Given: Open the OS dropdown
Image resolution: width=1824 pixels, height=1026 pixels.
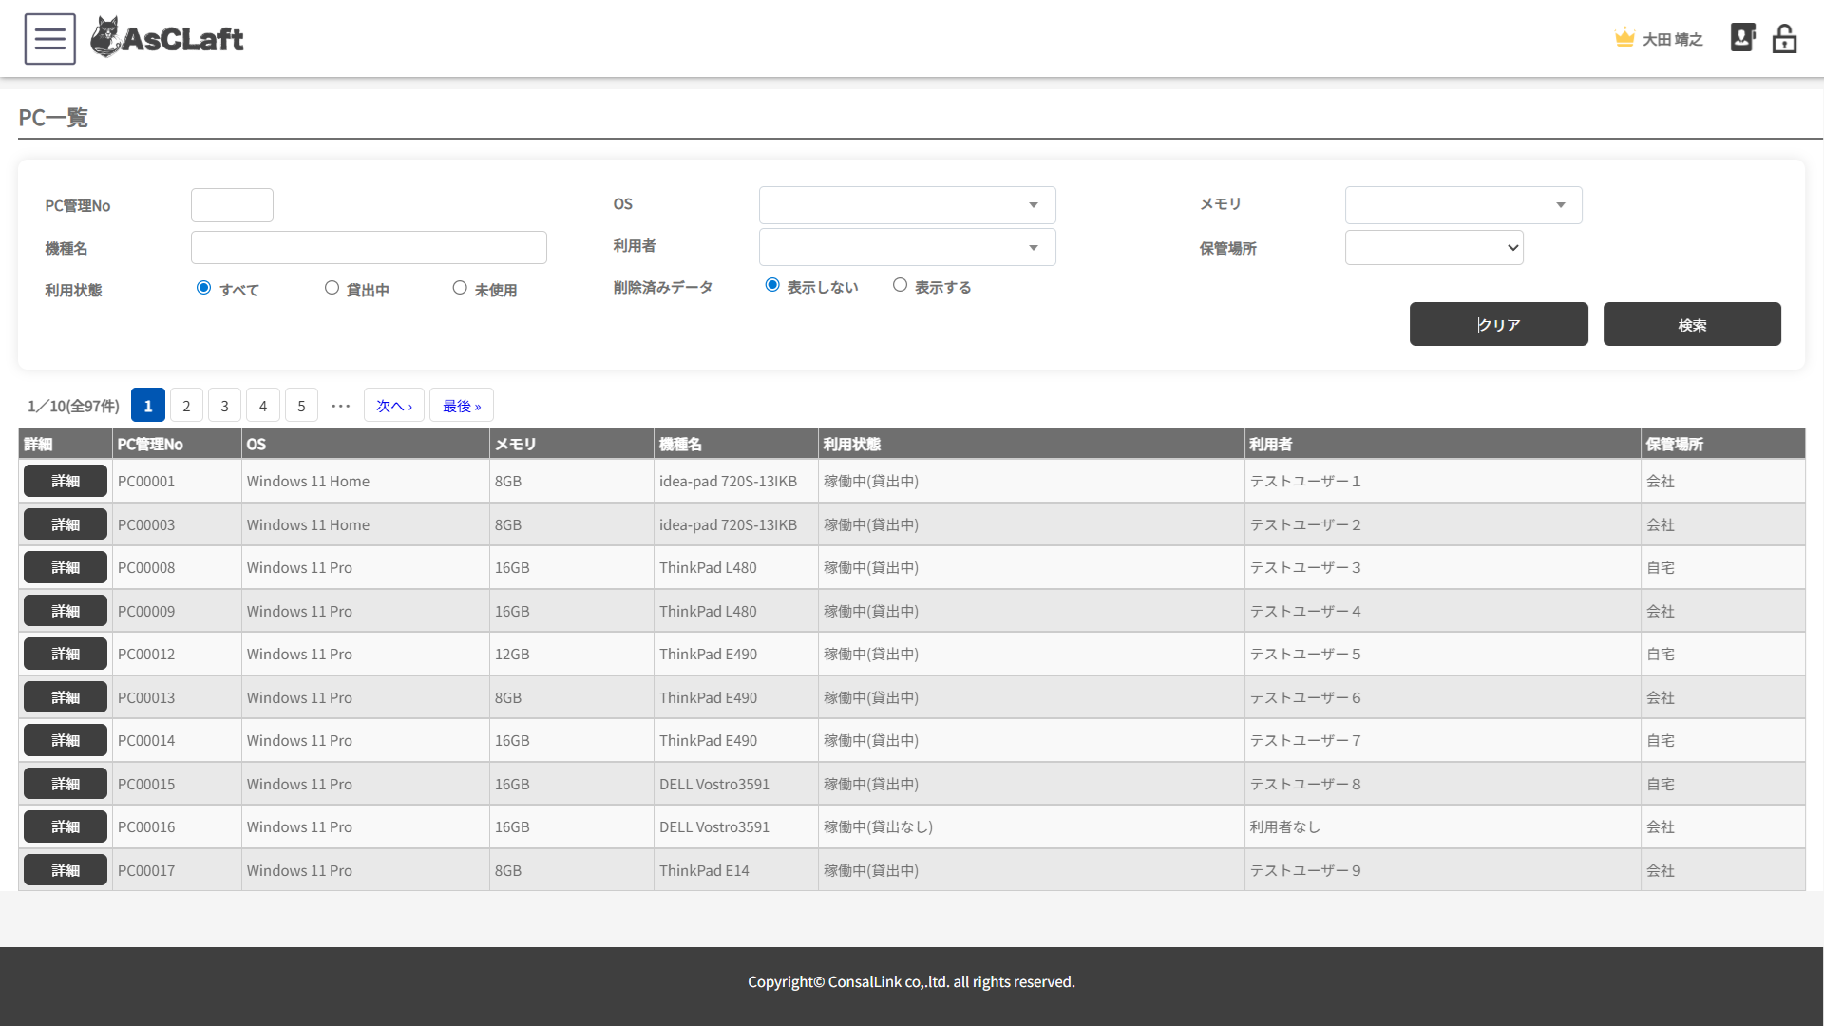Looking at the screenshot, I should click(x=906, y=205).
